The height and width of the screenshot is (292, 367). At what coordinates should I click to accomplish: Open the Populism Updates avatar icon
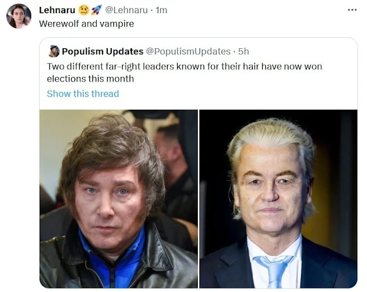pos(54,51)
